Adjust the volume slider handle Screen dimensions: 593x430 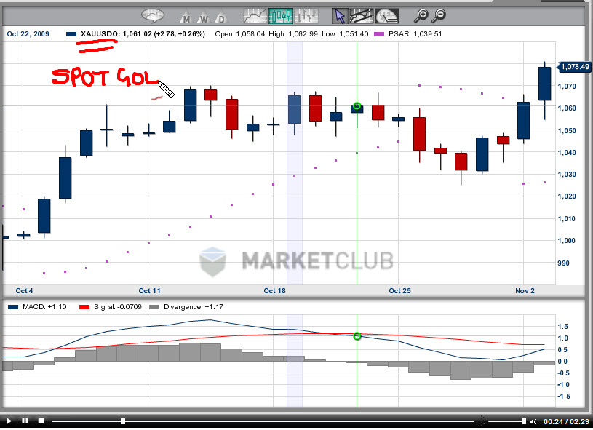click(523, 421)
